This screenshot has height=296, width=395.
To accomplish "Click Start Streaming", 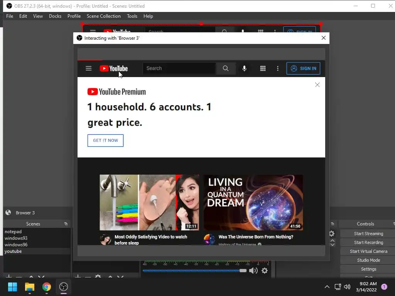I will [368, 234].
